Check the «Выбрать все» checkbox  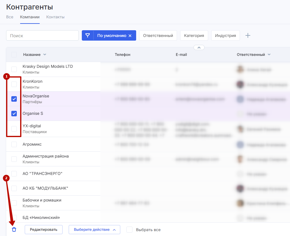click(129, 230)
